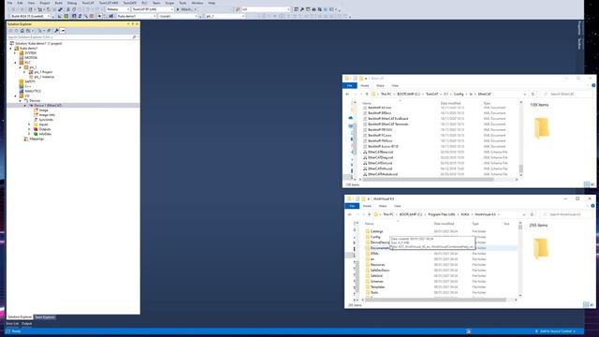Go back in EtherCAT explorer window
Viewport: 599px width, 337px height.
(347, 94)
